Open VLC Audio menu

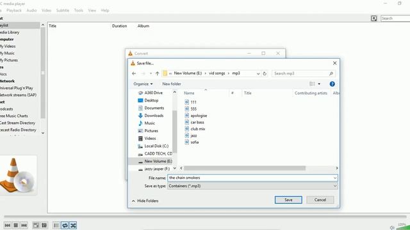click(x=31, y=10)
